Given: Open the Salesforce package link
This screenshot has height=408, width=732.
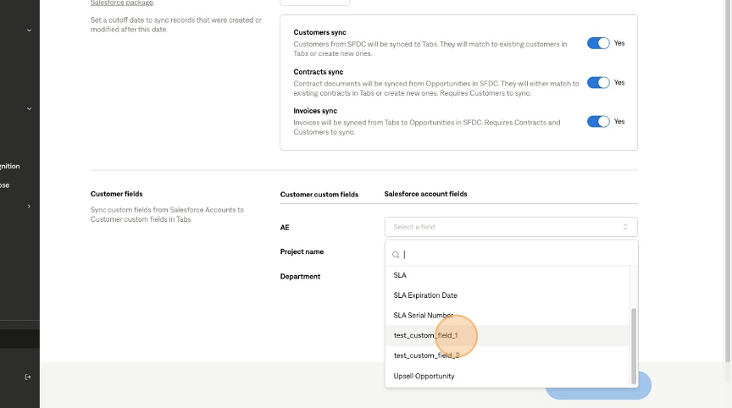Looking at the screenshot, I should 122,3.
